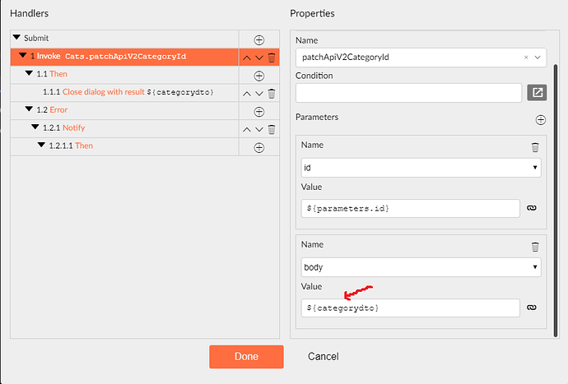Move the 1.2.1 Notify handler down
The width and height of the screenshot is (568, 384).
tap(259, 130)
